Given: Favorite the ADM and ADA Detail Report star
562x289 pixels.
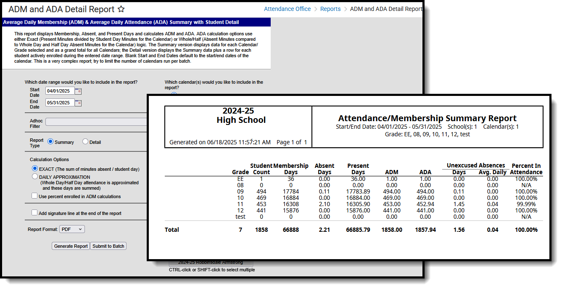Looking at the screenshot, I should pos(121,9).
